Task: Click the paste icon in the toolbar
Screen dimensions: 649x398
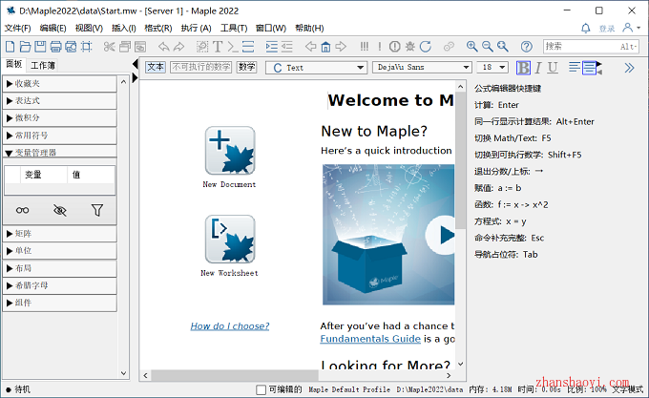Action: click(x=140, y=47)
